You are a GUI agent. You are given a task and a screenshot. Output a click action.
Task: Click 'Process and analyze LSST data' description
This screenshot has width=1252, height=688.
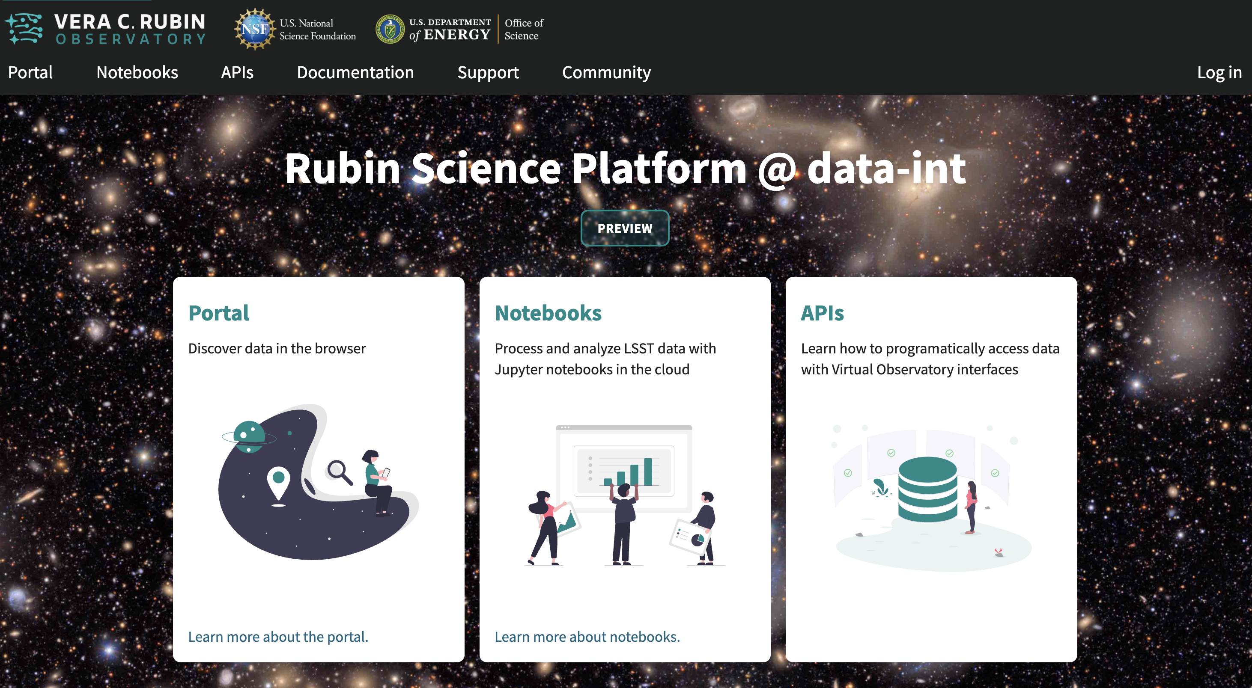coord(605,359)
